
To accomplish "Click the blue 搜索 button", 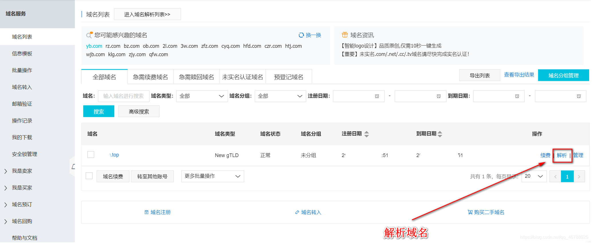I will [x=99, y=112].
